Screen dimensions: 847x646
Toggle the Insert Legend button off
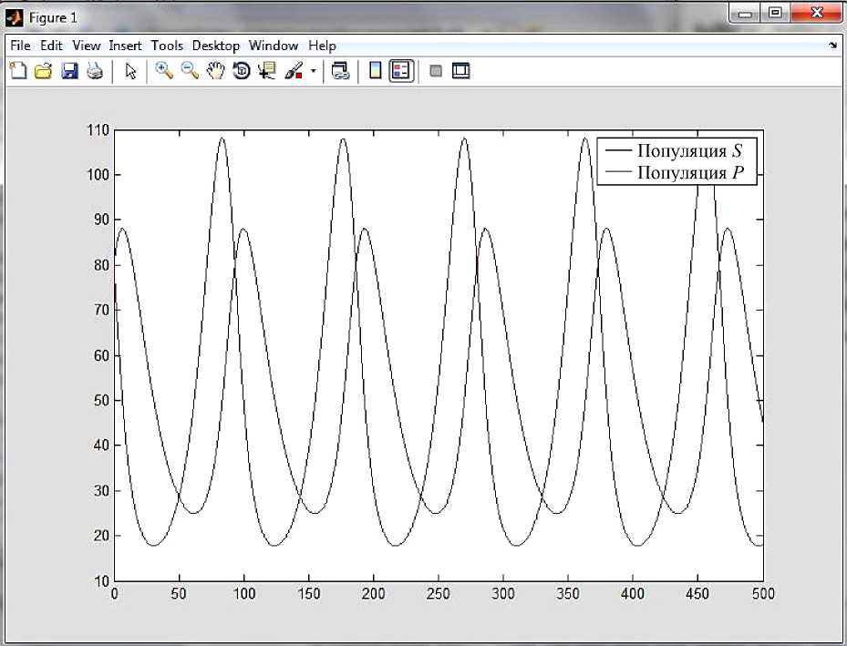[402, 71]
